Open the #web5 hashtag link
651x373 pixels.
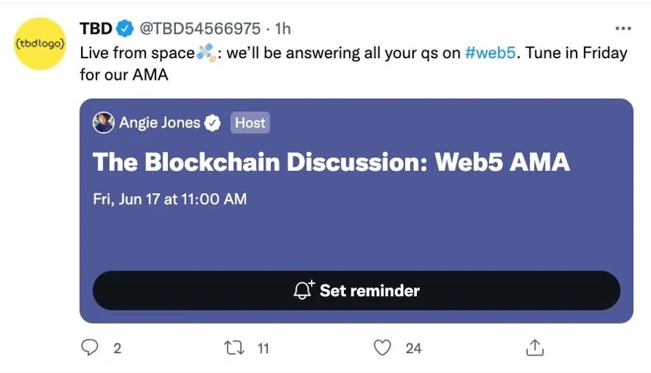(490, 53)
